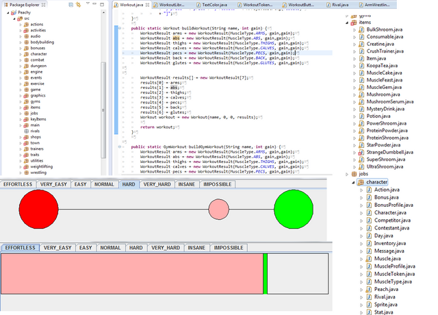Select EFFORTLESS difficulty in the lower row
This screenshot has height=315, width=438.
tap(19, 247)
